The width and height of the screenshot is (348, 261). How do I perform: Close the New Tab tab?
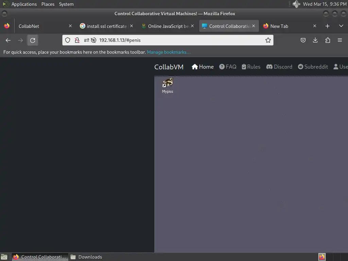pyautogui.click(x=314, y=26)
